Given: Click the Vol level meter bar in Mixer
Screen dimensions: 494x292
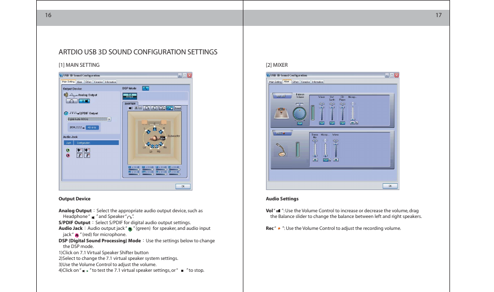Looking at the screenshot, I should [313, 113].
